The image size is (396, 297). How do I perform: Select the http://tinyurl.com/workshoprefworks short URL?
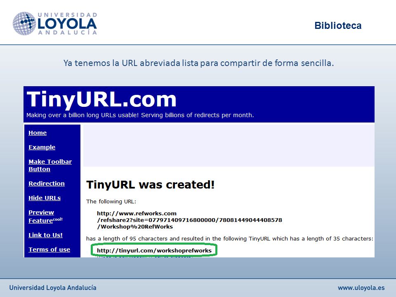[154, 250]
